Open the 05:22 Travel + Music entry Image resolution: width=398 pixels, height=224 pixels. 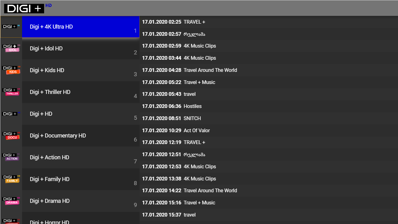pyautogui.click(x=269, y=82)
